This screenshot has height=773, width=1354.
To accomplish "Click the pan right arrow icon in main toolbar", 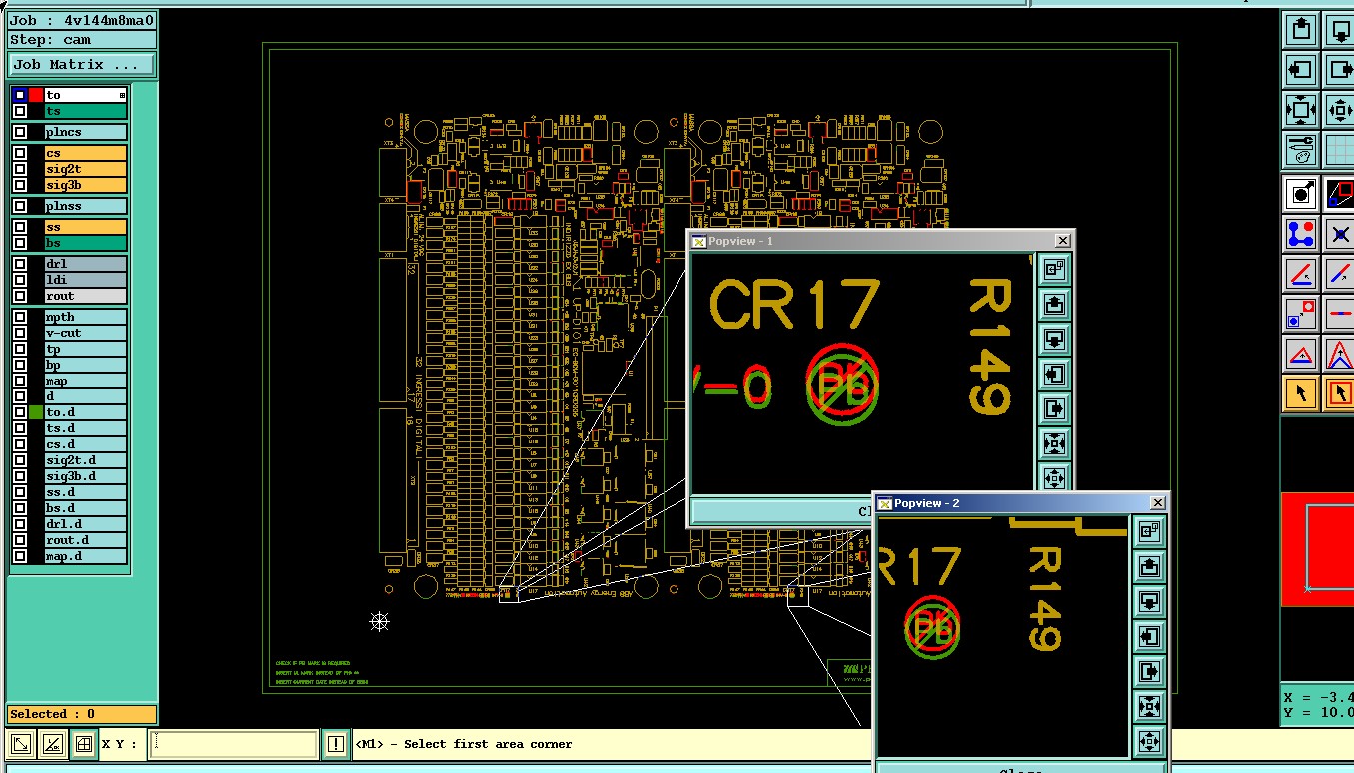I will [1339, 70].
